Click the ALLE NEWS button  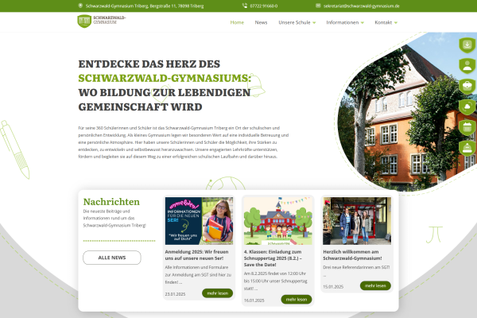(112, 258)
